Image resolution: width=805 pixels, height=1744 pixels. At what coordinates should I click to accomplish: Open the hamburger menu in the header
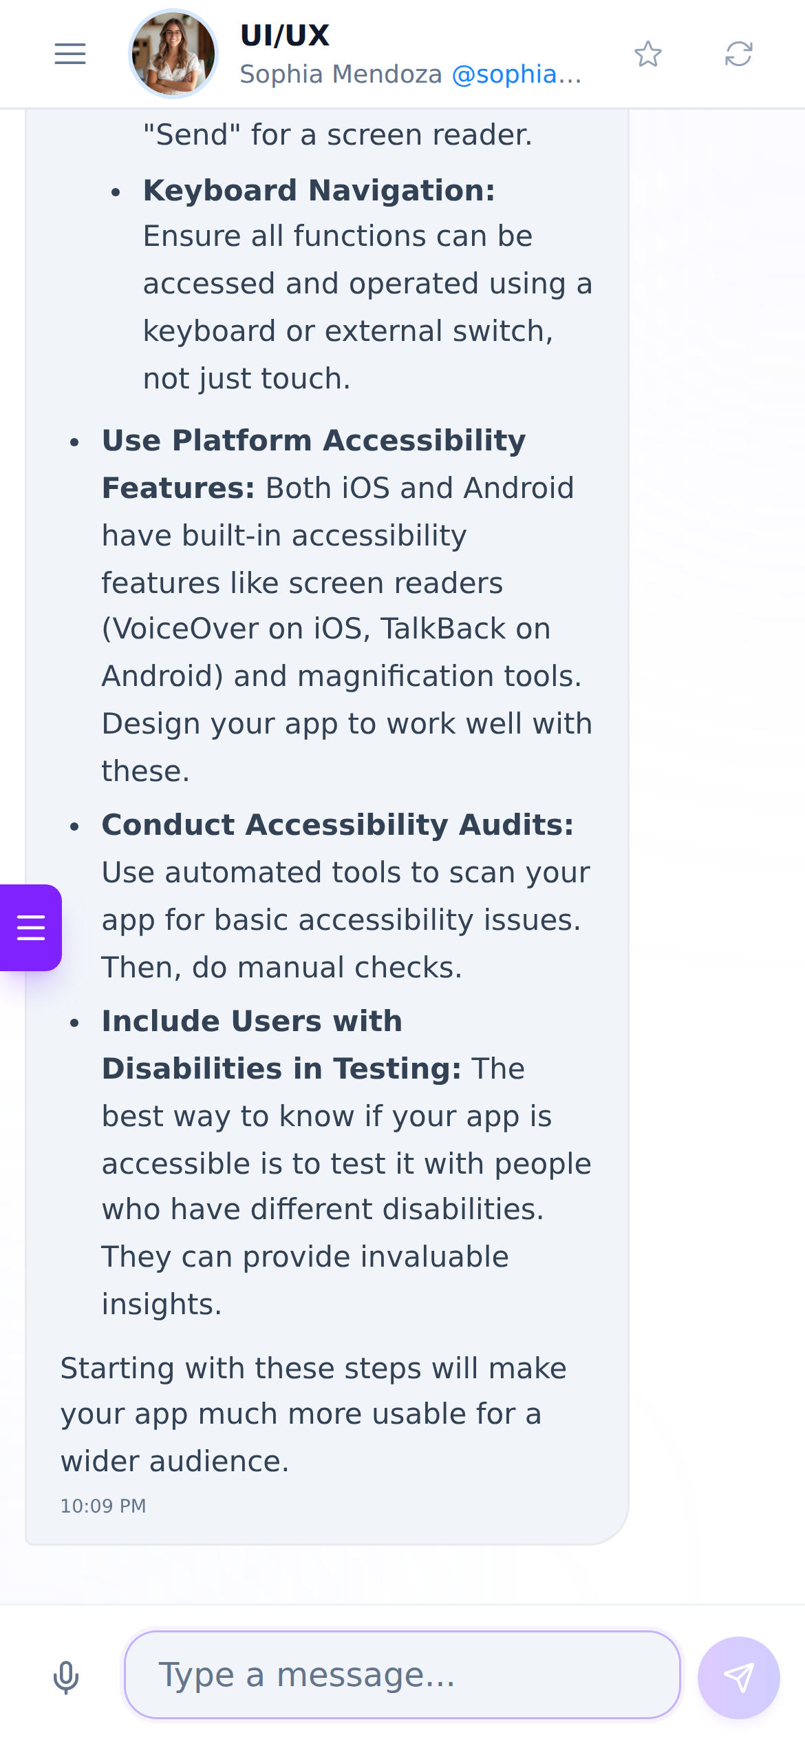(70, 54)
